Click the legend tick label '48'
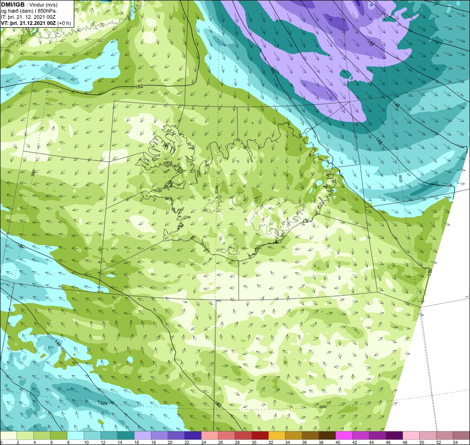This screenshot has height=445, width=470. click(405, 442)
